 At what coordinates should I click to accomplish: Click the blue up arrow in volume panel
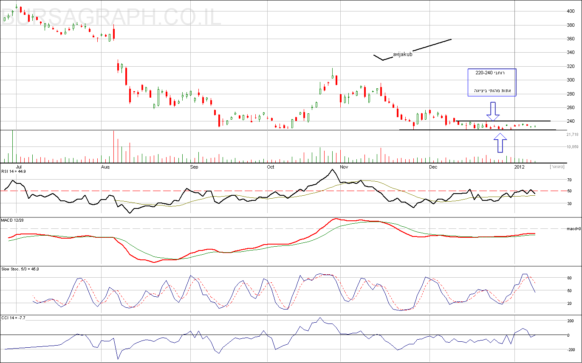(500, 143)
